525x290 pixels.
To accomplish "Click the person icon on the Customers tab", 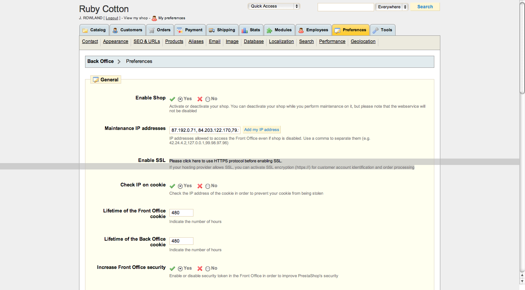I will (115, 30).
